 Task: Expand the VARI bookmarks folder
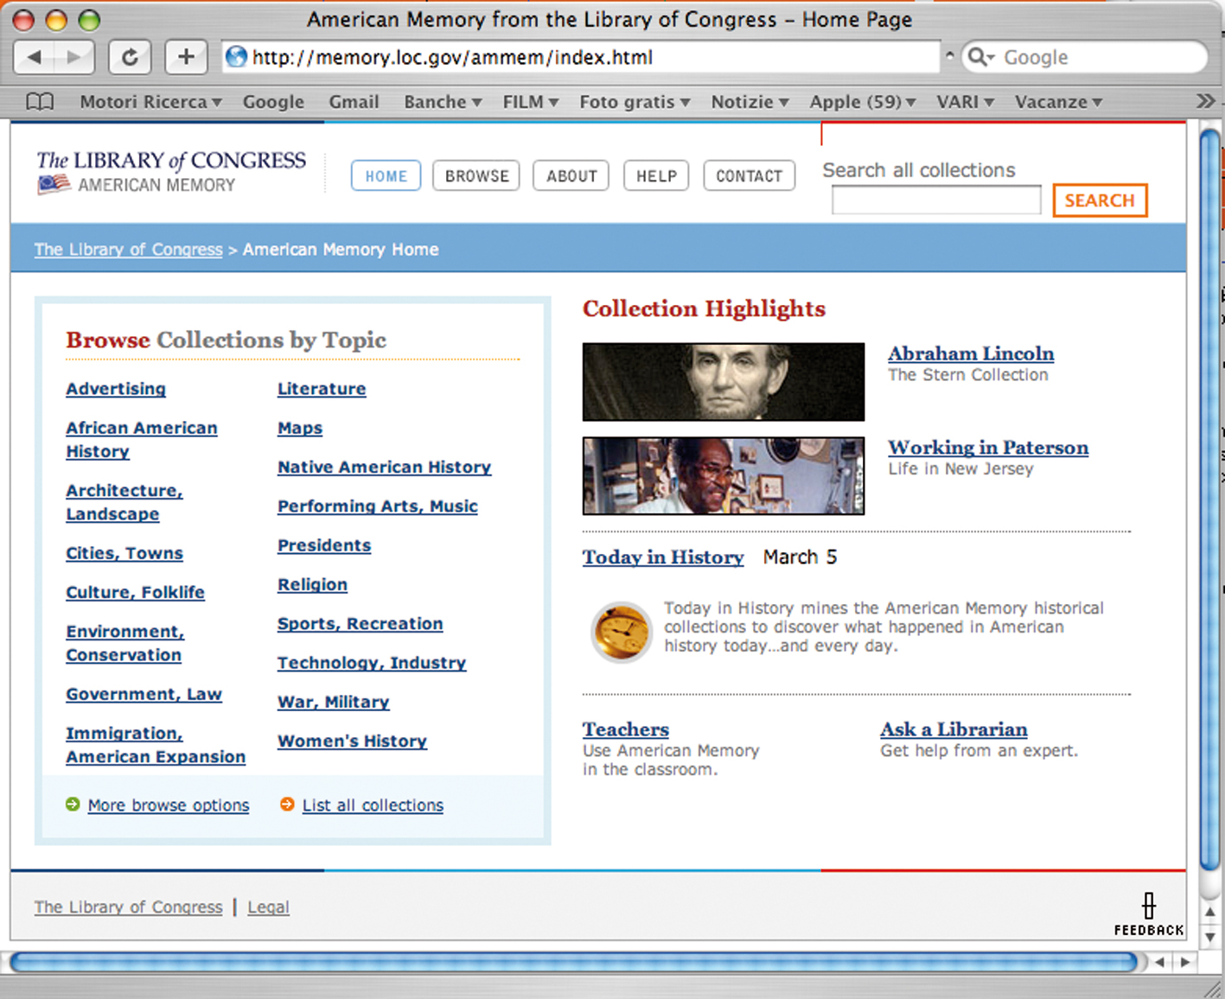(965, 102)
